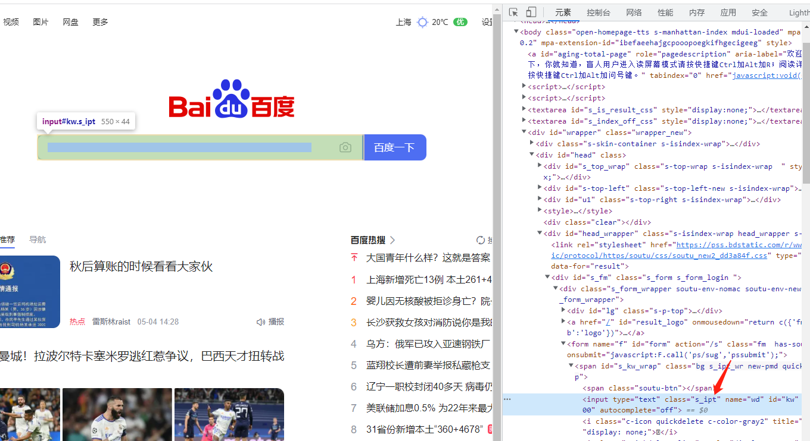Open hot search 美联储加息0.5%
This screenshot has height=441, width=810.
pos(429,408)
